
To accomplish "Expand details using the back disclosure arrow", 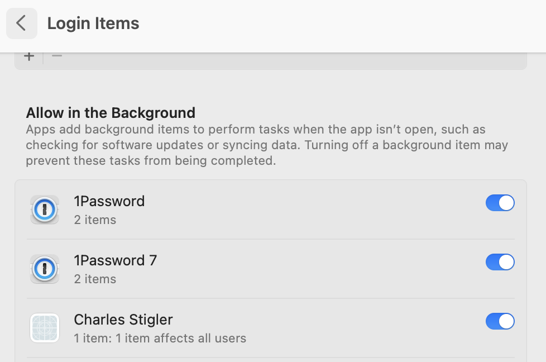I will coord(21,23).
